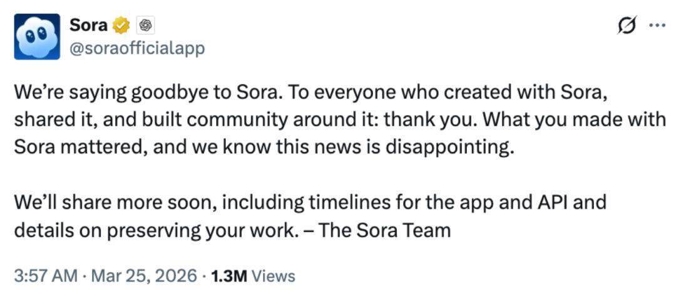Click the 1.3M view count number
Image resolution: width=676 pixels, height=302 pixels.
click(229, 276)
